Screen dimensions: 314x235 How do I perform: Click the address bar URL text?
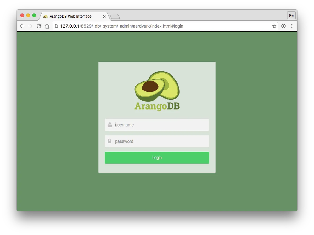(x=122, y=26)
